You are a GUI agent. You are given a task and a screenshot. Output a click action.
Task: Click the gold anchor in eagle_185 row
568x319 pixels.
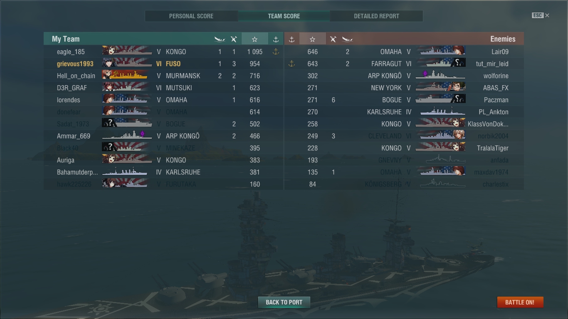[275, 52]
